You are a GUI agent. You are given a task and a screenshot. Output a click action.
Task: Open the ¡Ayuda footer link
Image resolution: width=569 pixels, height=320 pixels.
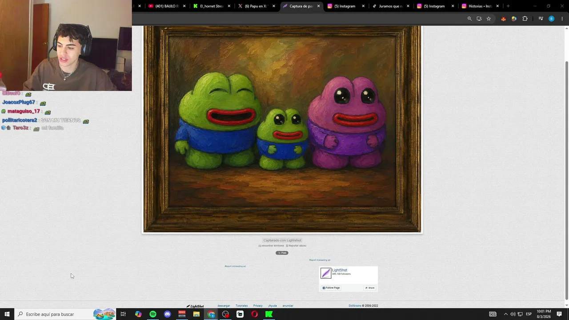click(x=272, y=306)
